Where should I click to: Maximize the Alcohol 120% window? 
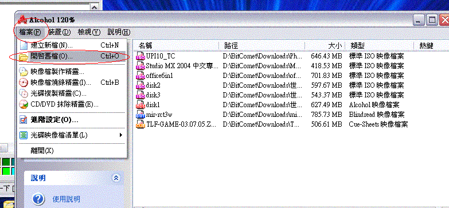click(x=432, y=20)
